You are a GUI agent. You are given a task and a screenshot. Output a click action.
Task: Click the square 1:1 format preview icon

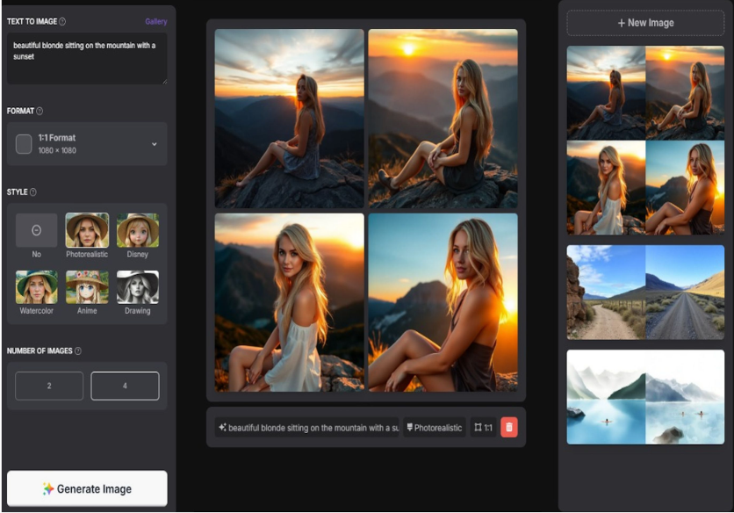[24, 144]
